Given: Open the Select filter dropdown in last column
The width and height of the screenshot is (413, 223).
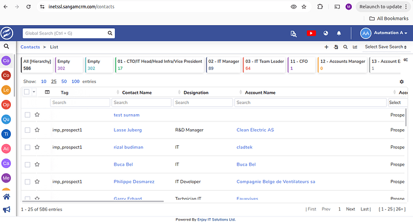Looking at the screenshot, I should pos(398,102).
